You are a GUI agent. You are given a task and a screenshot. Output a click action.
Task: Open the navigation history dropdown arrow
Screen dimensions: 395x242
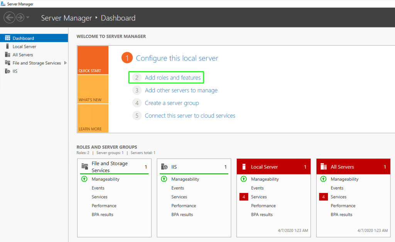coord(28,18)
